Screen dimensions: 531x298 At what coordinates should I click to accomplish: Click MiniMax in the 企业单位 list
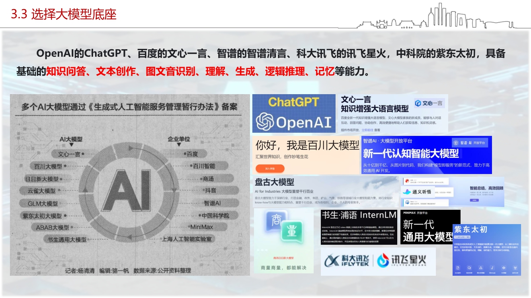pos(201,227)
